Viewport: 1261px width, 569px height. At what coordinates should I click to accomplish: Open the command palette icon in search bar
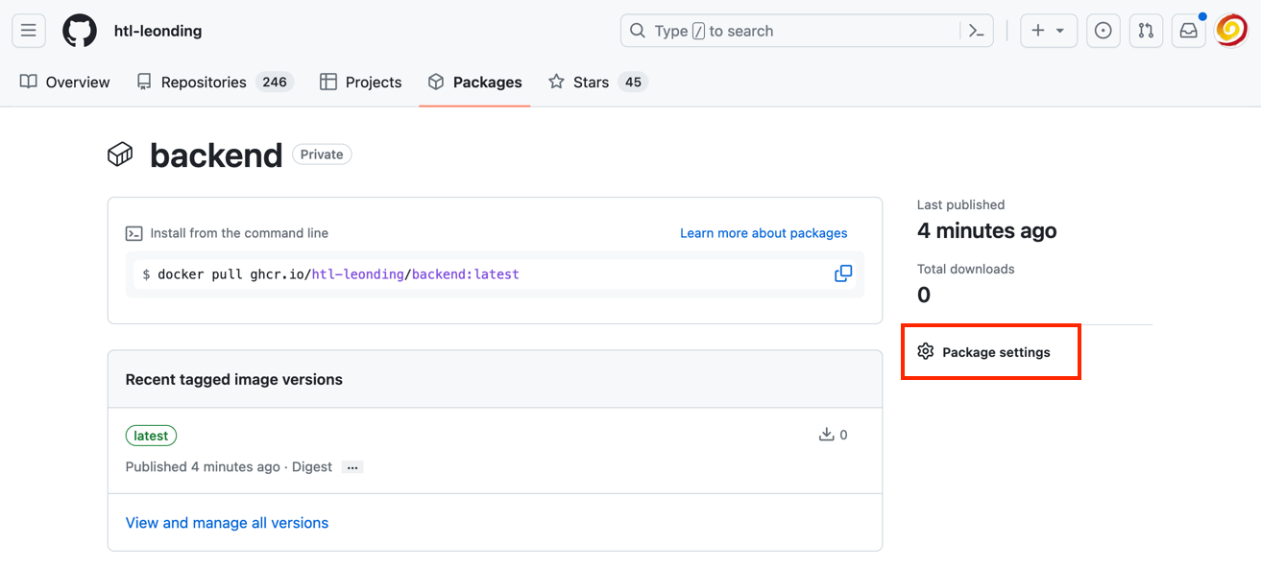tap(976, 31)
